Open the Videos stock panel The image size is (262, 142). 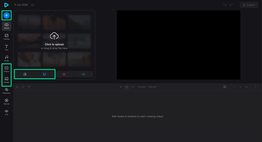[x=7, y=69]
